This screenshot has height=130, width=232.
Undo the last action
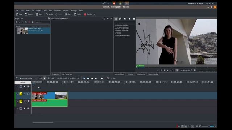tap(49, 14)
